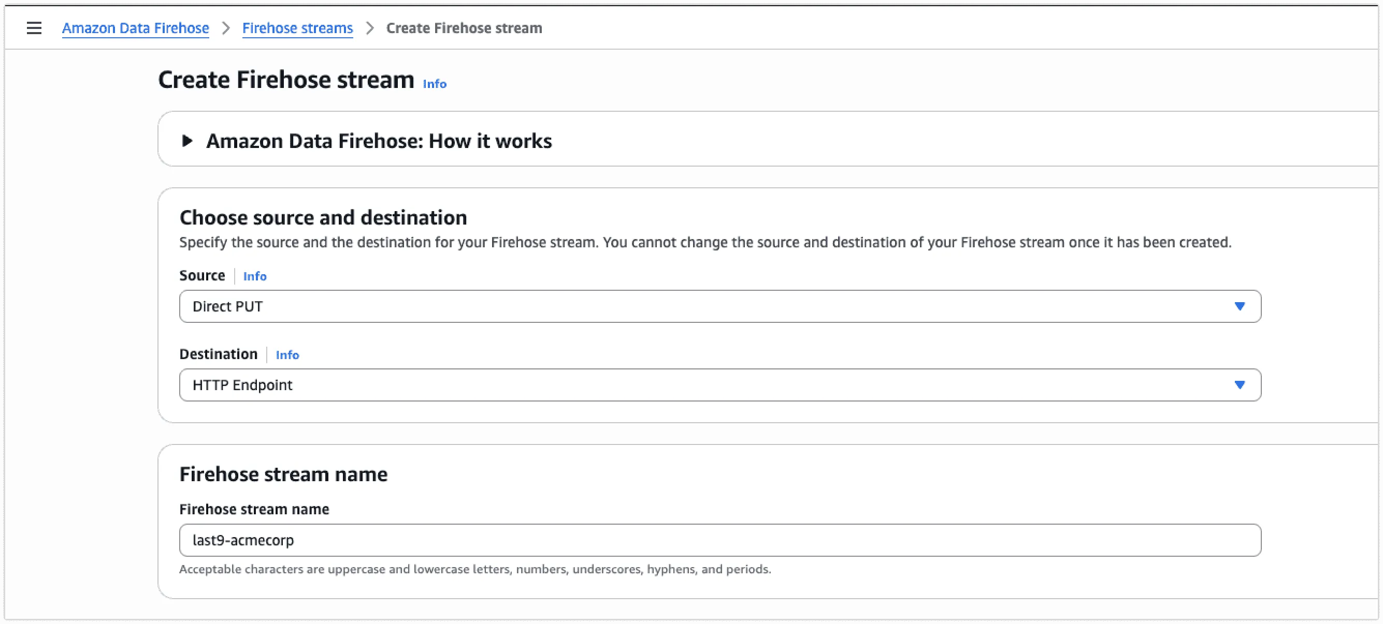Open Info link beside page title
This screenshot has width=1383, height=624.
[x=435, y=84]
